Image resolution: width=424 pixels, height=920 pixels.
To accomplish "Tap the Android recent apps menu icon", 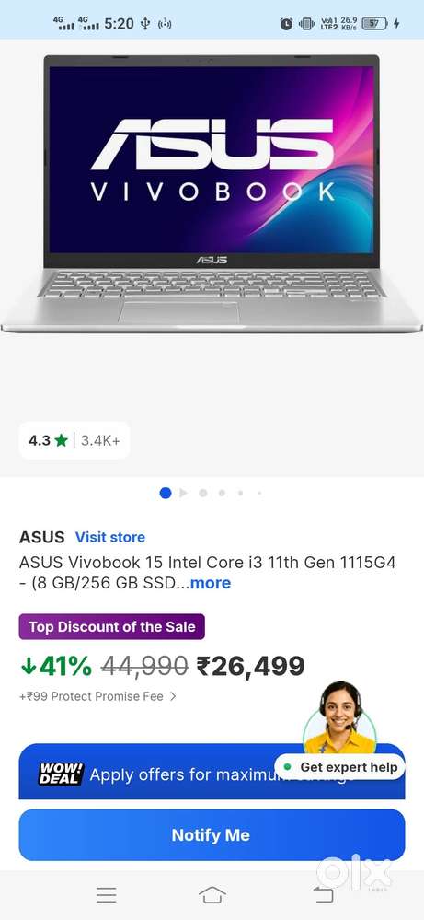I will tap(107, 895).
